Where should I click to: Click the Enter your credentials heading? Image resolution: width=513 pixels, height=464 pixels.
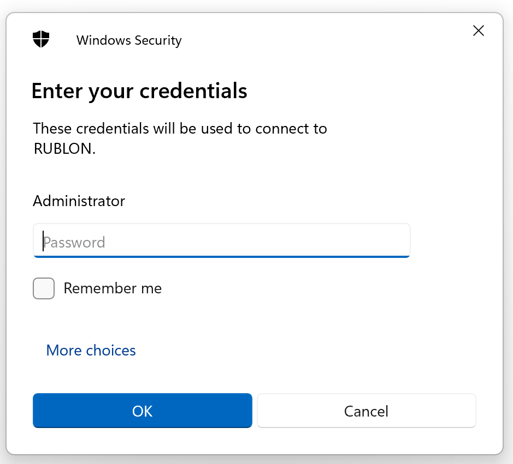139,91
